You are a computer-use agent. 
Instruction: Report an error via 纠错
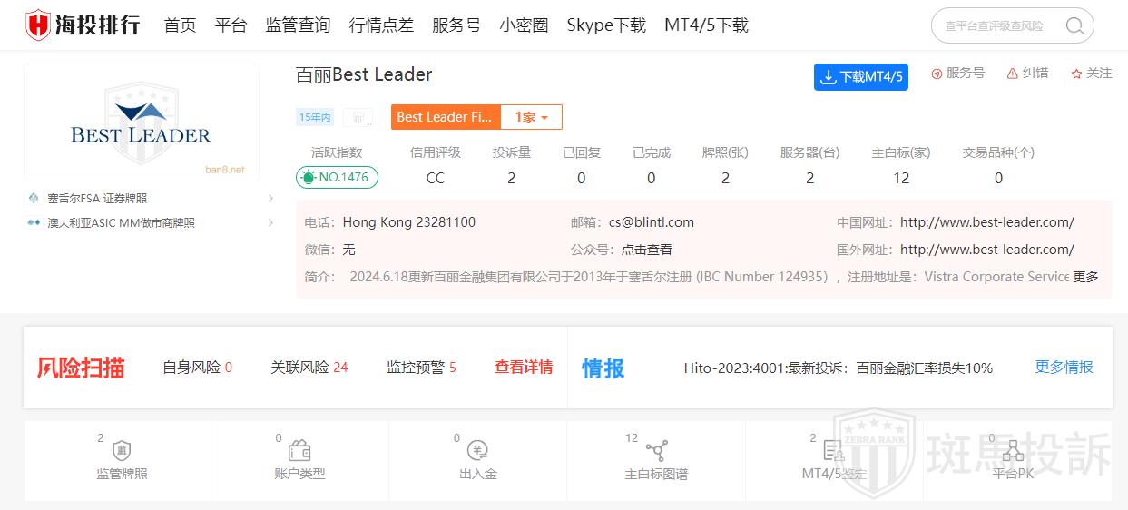1027,74
